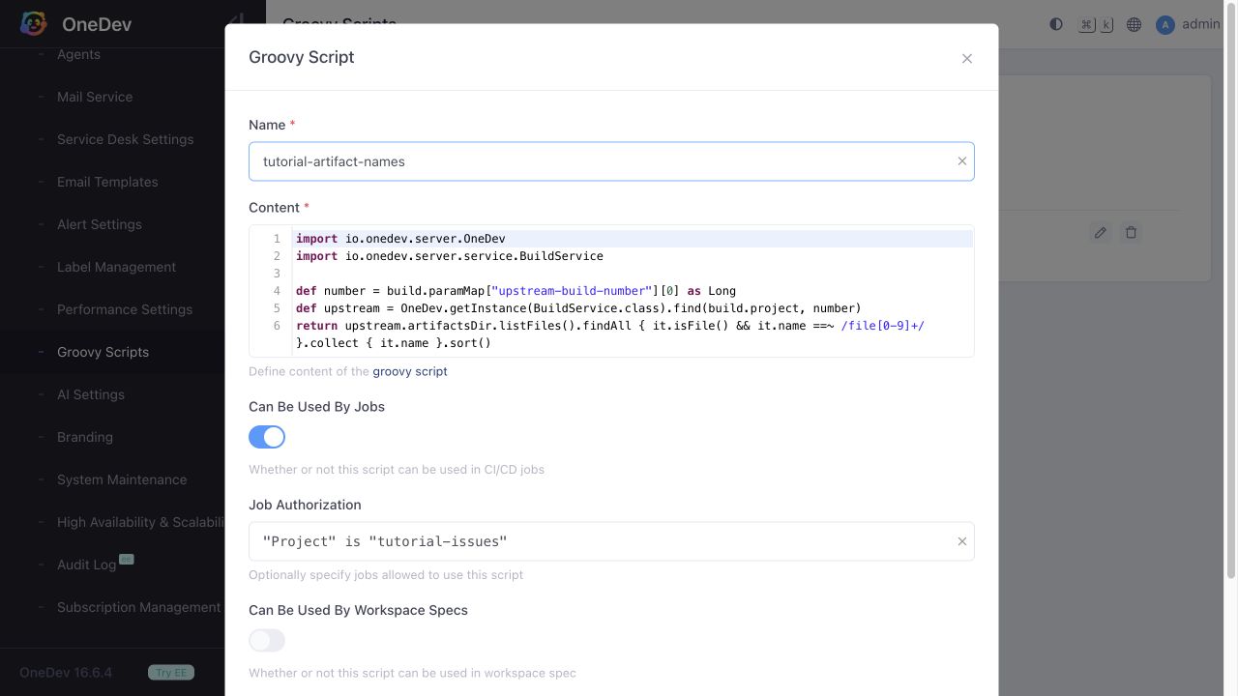Open Performance Settings

tap(125, 309)
